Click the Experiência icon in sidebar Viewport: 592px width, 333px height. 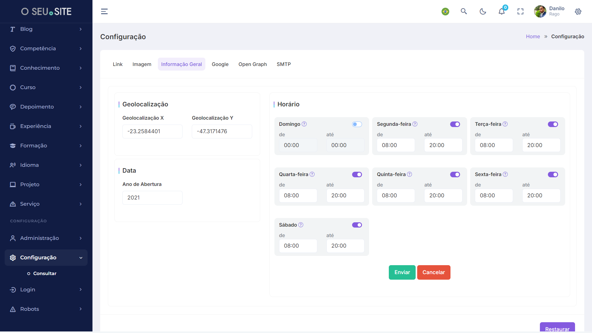click(13, 126)
